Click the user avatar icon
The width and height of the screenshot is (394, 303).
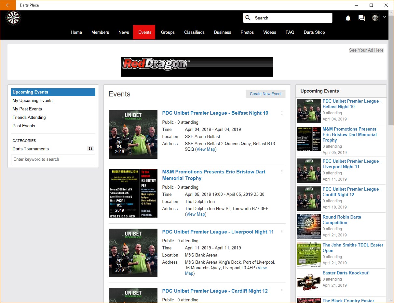click(x=375, y=18)
